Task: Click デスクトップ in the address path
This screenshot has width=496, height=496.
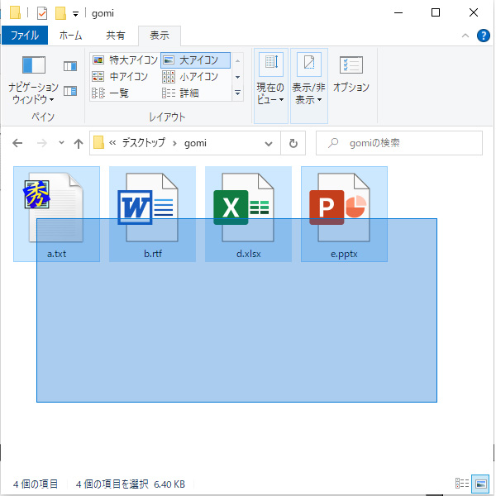Action: point(144,143)
